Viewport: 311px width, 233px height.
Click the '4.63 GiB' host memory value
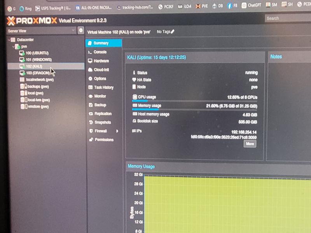(x=250, y=115)
